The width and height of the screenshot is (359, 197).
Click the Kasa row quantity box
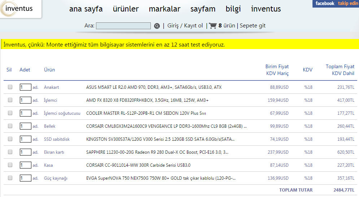click(x=26, y=165)
